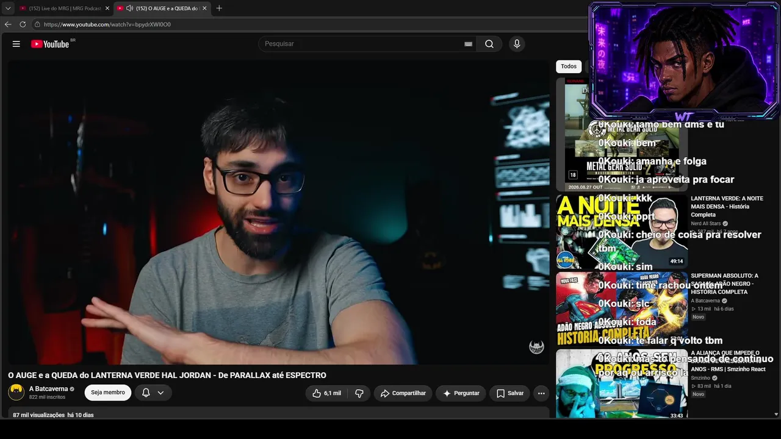781x439 pixels.
Task: Open the Compartilhar share dialog
Action: [x=403, y=393]
